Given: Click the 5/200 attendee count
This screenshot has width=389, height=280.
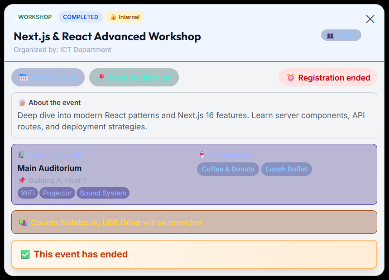Looking at the screenshot, I should click(x=346, y=35).
